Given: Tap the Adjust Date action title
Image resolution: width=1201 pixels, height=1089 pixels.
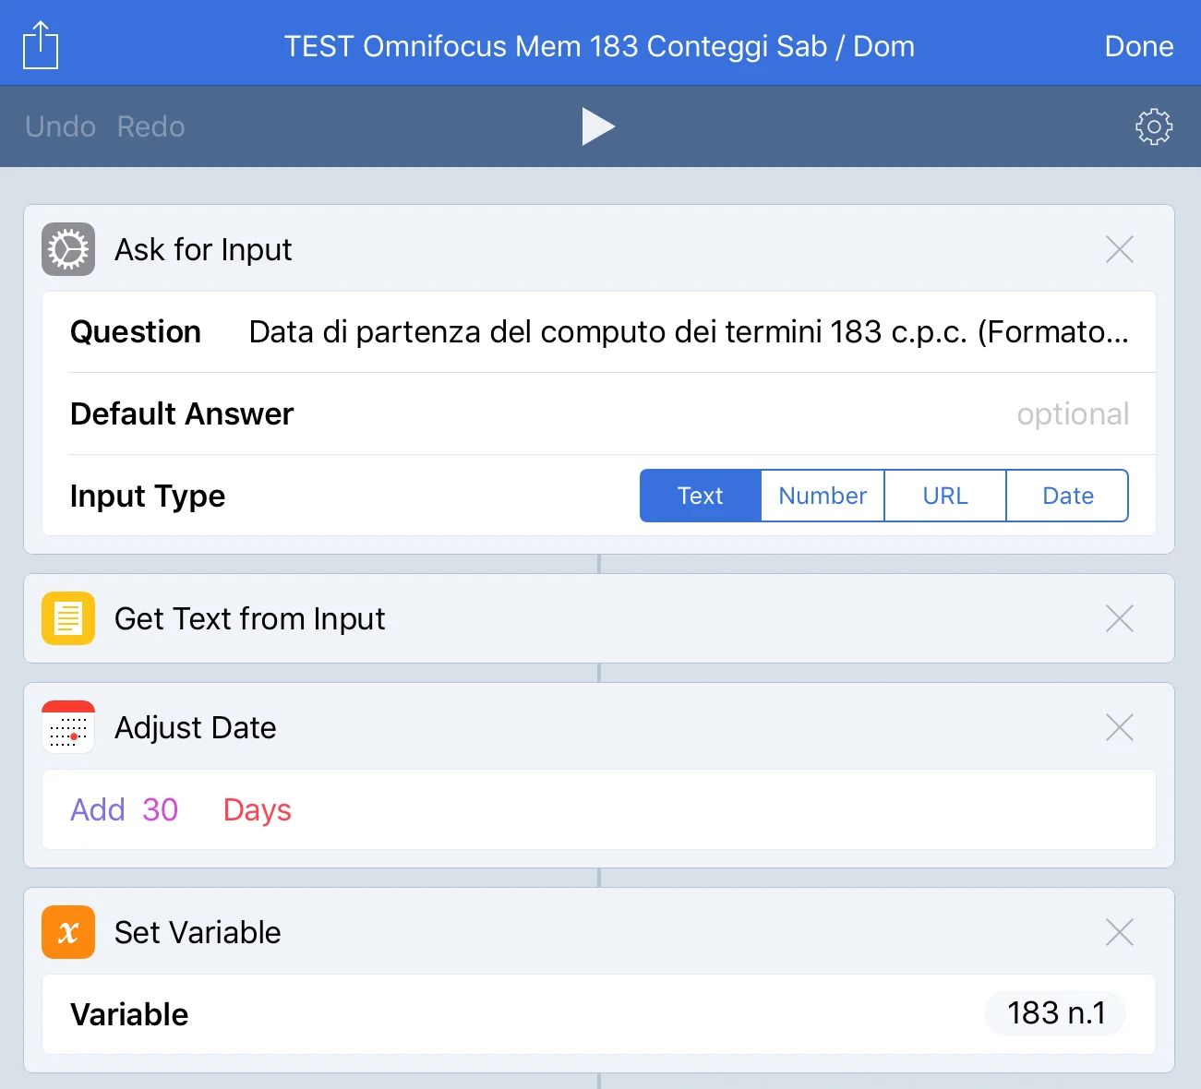Looking at the screenshot, I should tap(196, 727).
